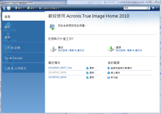Open 工作 & 記錄 in the sidebar
The width and height of the screenshot is (161, 114).
coord(23,48)
